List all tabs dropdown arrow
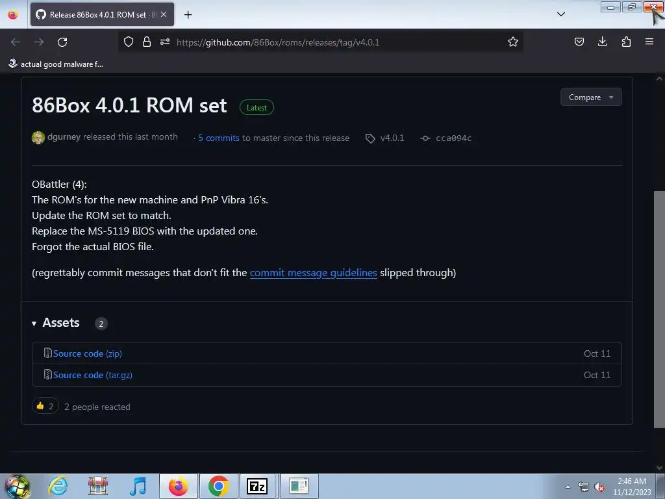The width and height of the screenshot is (665, 499). pos(560,14)
